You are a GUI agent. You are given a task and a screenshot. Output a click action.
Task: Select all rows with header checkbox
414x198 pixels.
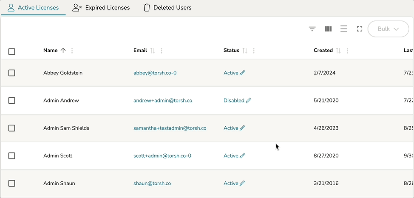(12, 51)
